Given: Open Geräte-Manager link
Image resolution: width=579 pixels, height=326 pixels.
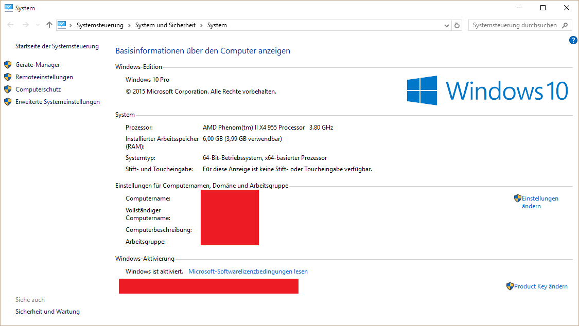Looking at the screenshot, I should point(38,65).
